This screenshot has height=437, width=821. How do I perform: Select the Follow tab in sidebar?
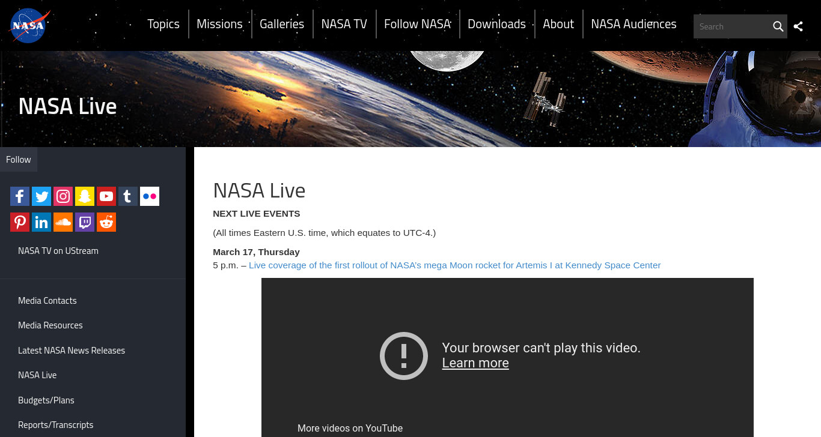(19, 160)
